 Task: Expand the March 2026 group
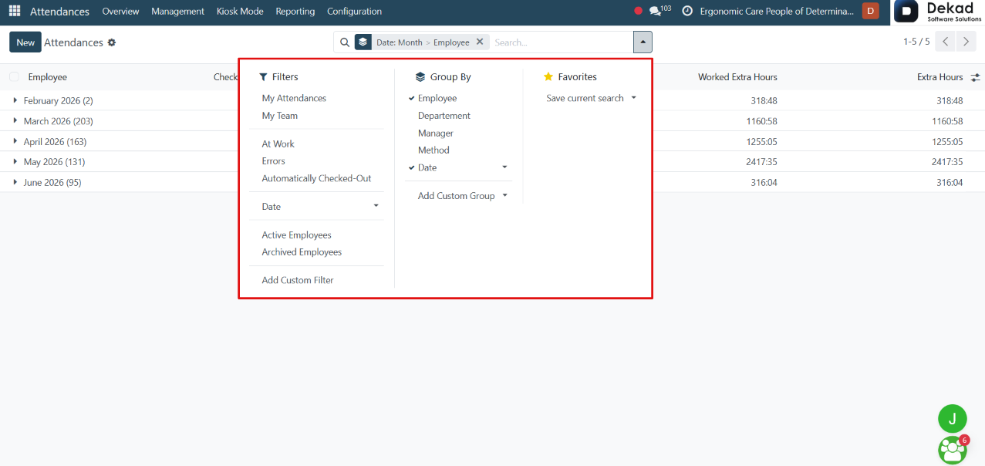click(15, 121)
